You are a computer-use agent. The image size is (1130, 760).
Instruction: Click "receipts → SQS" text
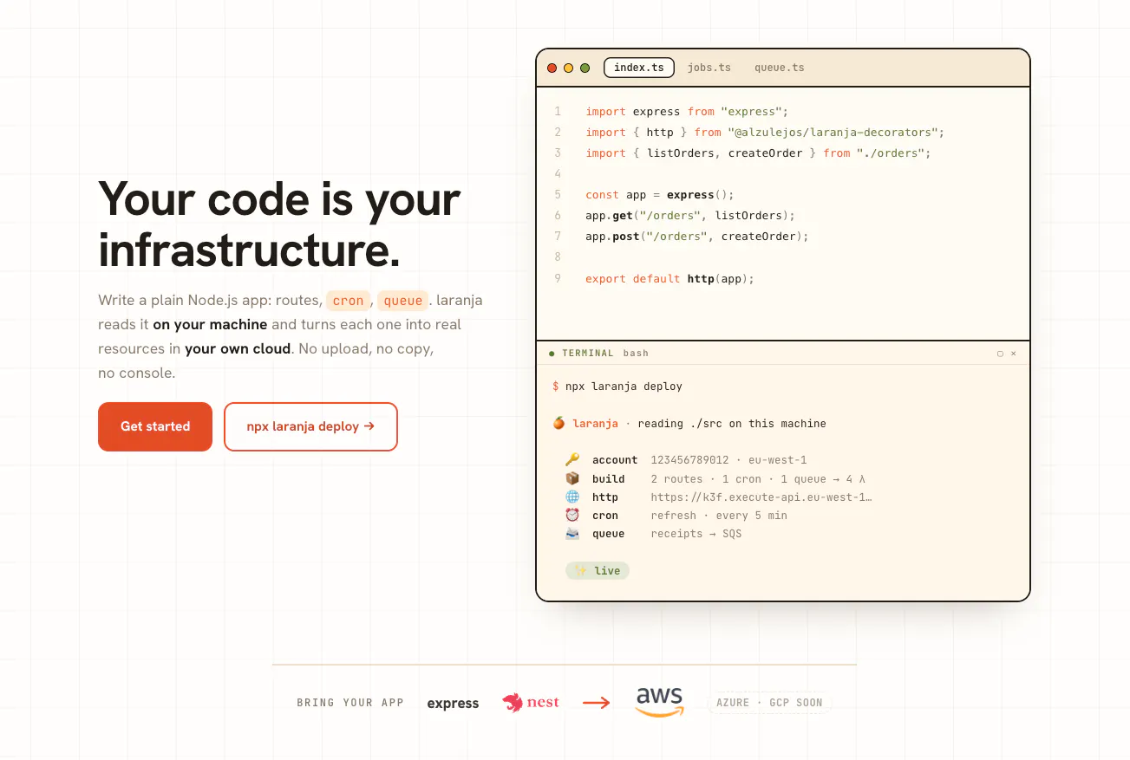[x=696, y=534]
